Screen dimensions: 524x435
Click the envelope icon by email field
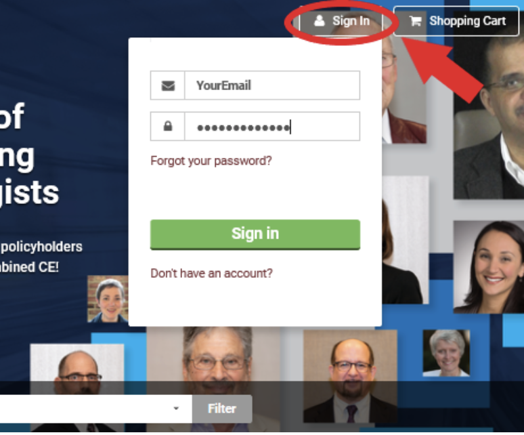(168, 85)
